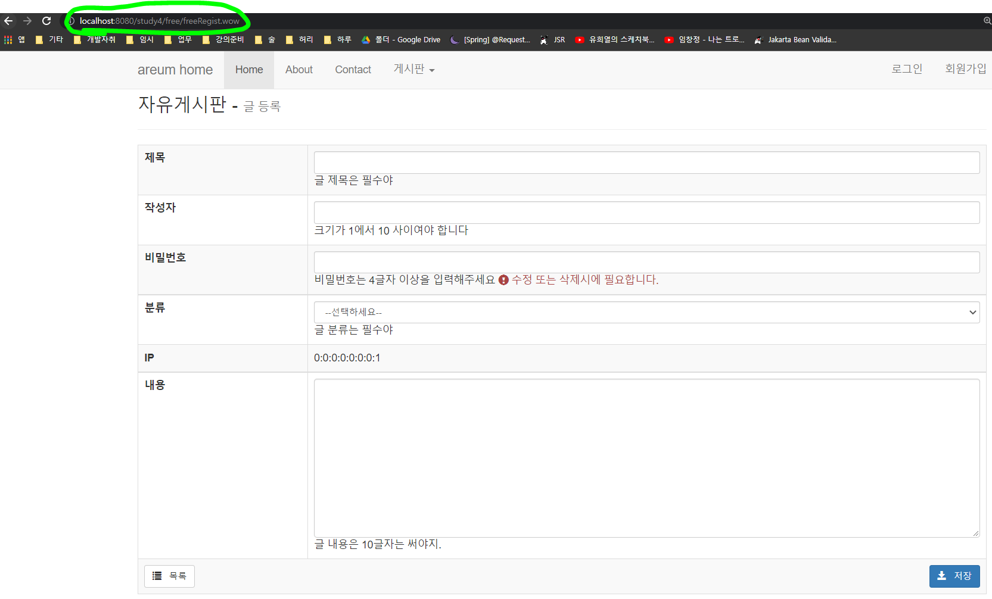Open the 앱 apps grid shortcut
The height and width of the screenshot is (599, 992).
point(15,40)
